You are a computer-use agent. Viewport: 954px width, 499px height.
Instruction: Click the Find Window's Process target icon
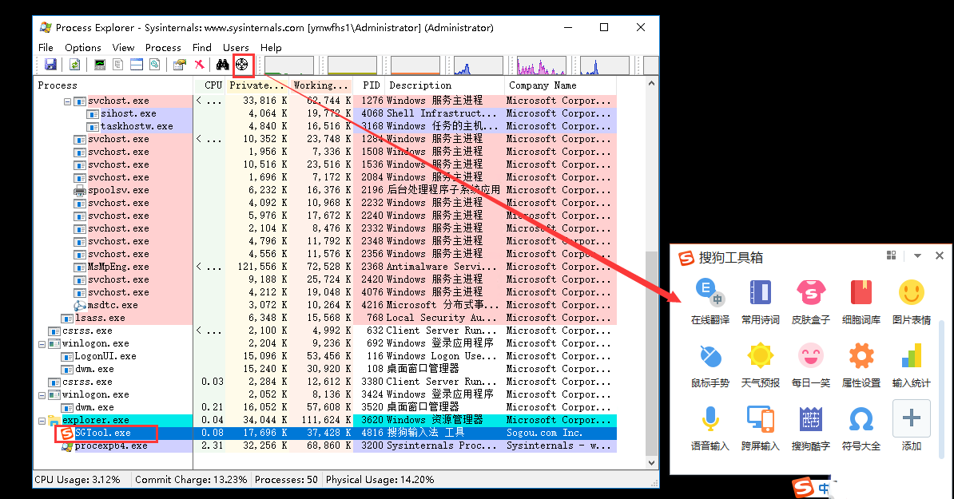[x=242, y=65]
